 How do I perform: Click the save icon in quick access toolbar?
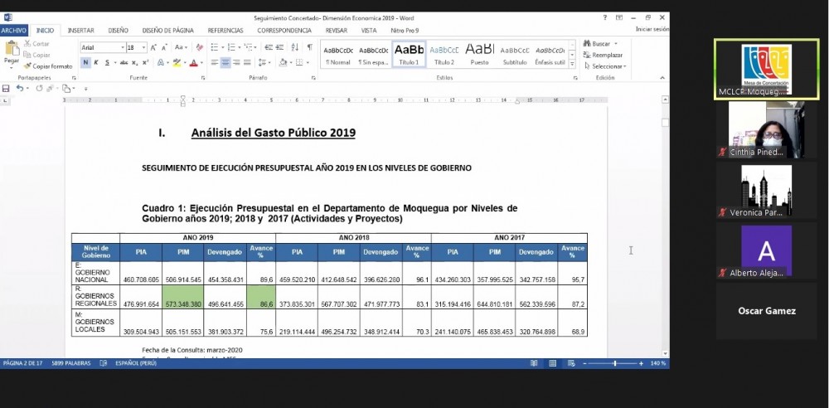pyautogui.click(x=7, y=88)
